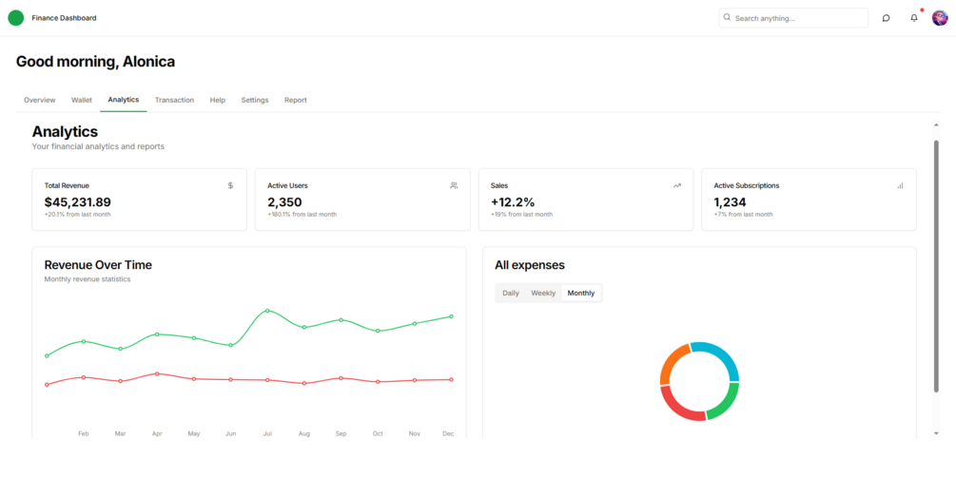
Task: Click the green line December data point
Action: click(451, 316)
